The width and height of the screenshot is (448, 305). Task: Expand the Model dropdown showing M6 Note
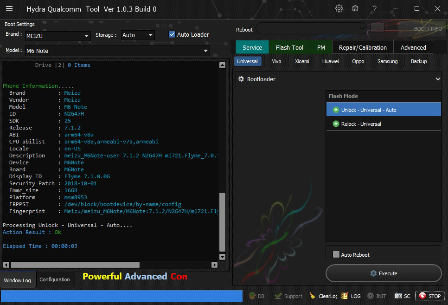[x=205, y=51]
